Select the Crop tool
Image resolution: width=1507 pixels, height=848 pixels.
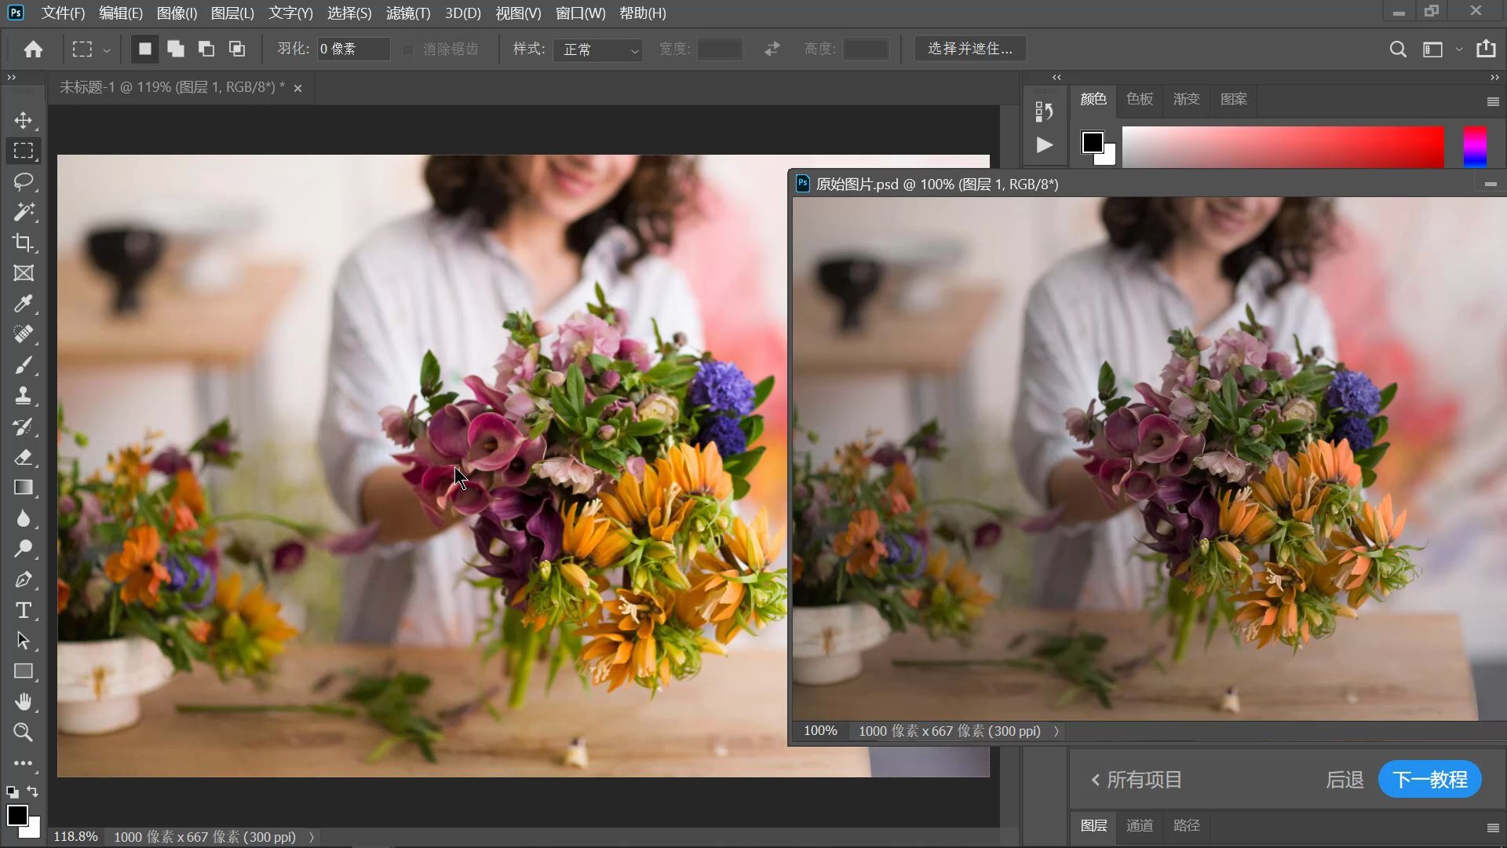24,243
